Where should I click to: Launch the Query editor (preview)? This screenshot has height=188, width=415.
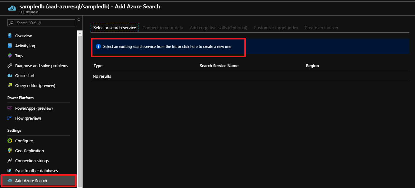coord(35,85)
